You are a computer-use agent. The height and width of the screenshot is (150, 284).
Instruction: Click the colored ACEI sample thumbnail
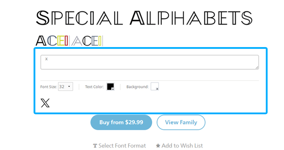click(69, 41)
